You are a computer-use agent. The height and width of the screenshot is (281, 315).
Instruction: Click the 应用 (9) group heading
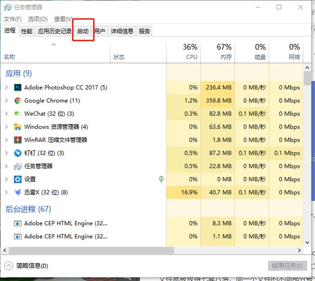(19, 73)
